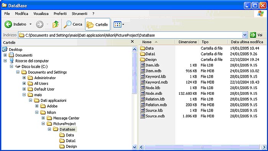Image resolution: width=268 pixels, height=151 pixels.
Task: Select Message Center in folder tree
Action: click(66, 118)
